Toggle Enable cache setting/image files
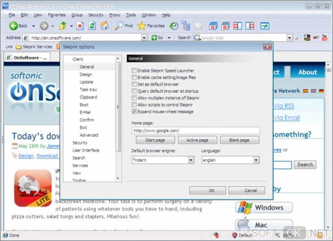 (x=134, y=77)
